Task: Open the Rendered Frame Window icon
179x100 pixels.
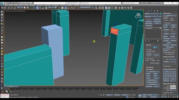Action: point(122,8)
